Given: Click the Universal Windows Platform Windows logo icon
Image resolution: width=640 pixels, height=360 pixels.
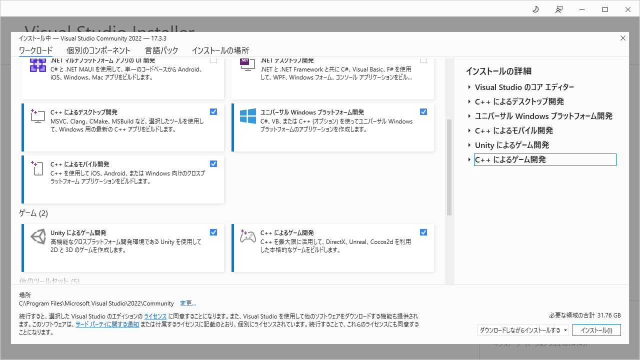Looking at the screenshot, I should pyautogui.click(x=248, y=115).
